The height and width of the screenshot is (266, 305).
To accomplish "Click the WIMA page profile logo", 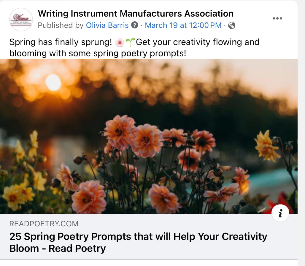I will coord(21,20).
